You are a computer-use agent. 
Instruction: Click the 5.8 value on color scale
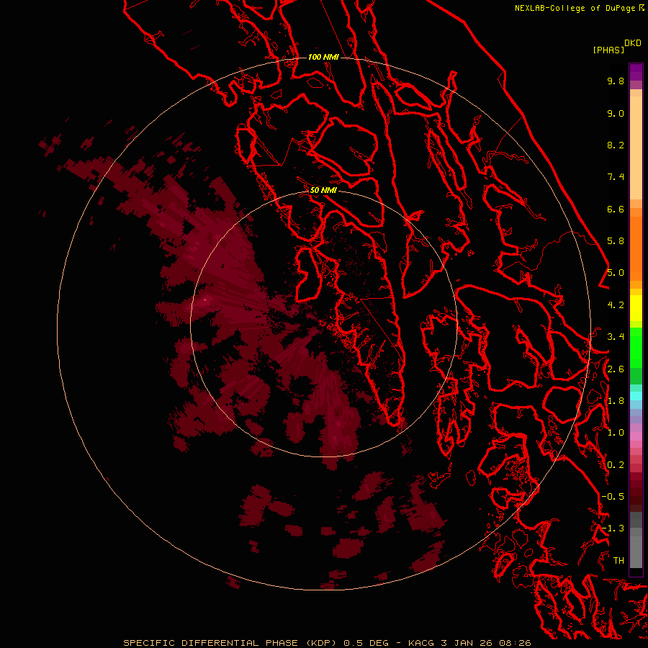point(616,241)
